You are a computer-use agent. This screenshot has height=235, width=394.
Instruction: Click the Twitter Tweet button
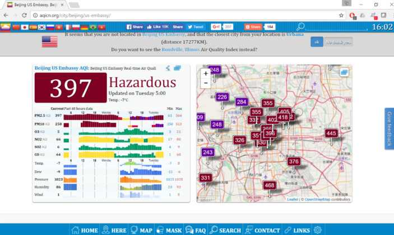[x=195, y=27]
